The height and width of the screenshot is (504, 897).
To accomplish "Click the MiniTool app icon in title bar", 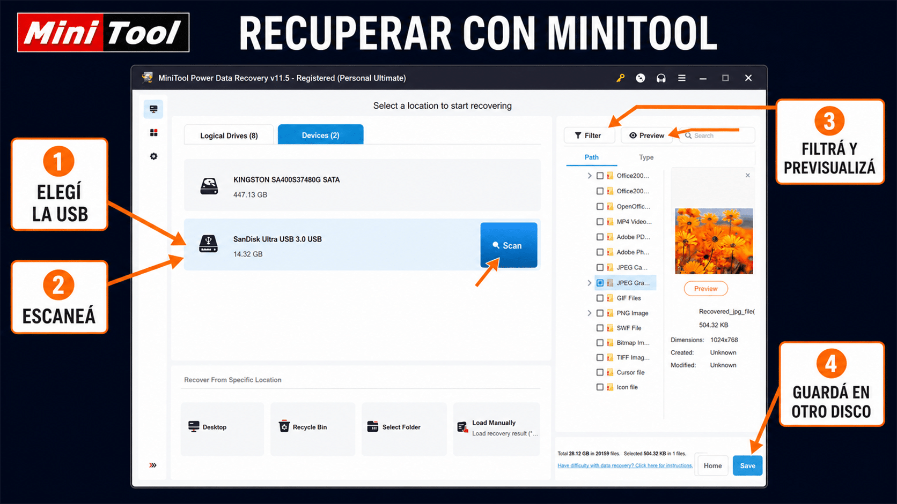I will point(147,78).
